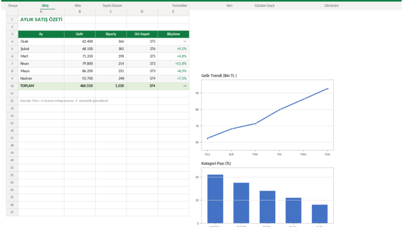Click the Kaynak source note in row 12
The height and width of the screenshot is (227, 403).
[x=64, y=101]
